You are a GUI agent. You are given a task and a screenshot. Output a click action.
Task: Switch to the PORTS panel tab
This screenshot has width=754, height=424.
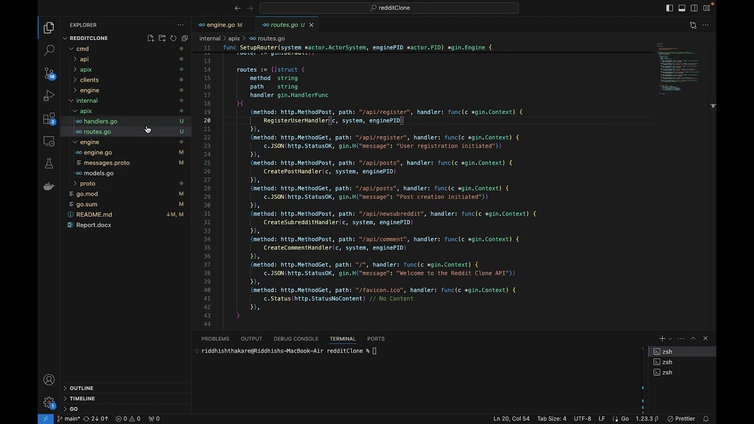[x=376, y=339]
